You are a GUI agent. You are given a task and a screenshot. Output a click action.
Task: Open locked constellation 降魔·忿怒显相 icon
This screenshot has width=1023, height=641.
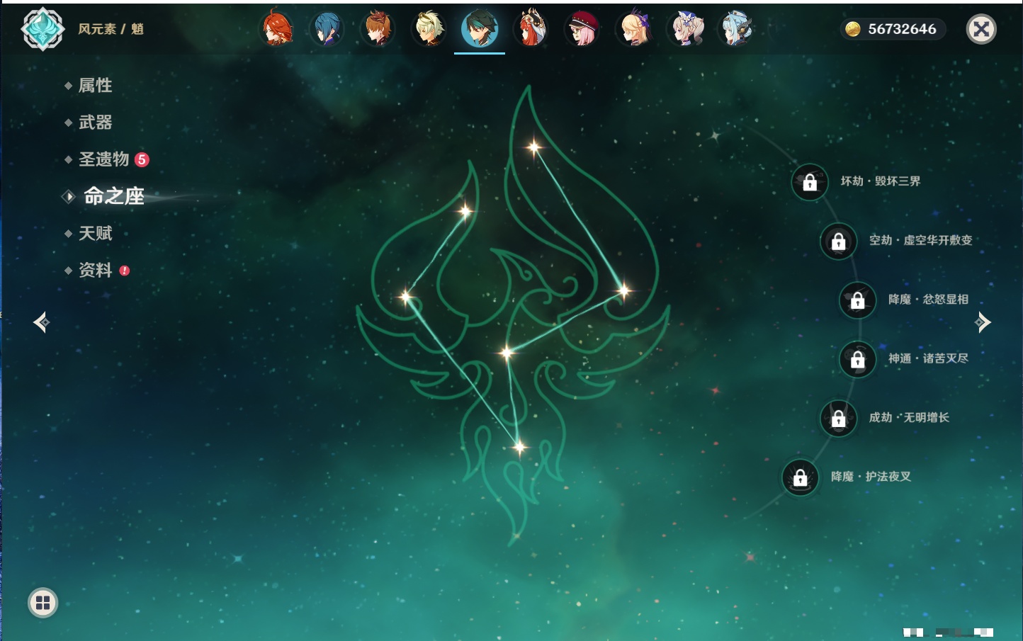[x=858, y=300]
